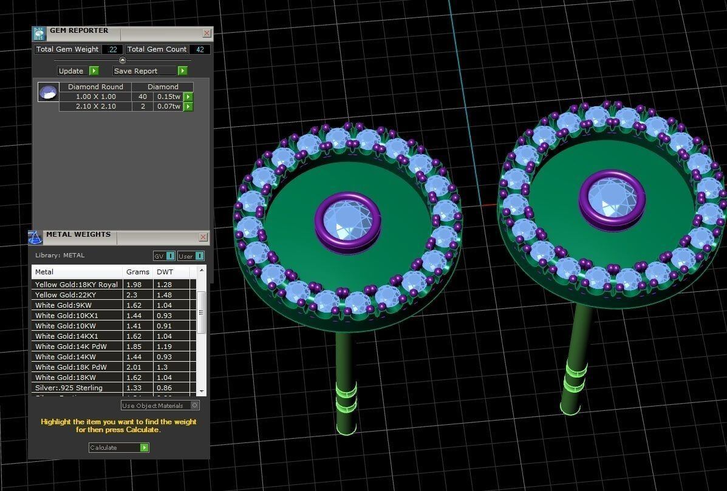Click green arrow for 2.10 X 2.10 row
727x491 pixels.
click(188, 107)
